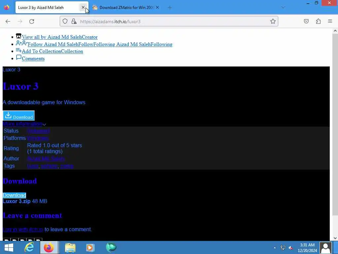
Task: Click the user account picture on taskbar
Action: pos(325,247)
